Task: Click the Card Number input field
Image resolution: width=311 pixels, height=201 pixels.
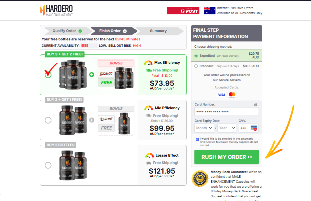Action: [x=226, y=111]
